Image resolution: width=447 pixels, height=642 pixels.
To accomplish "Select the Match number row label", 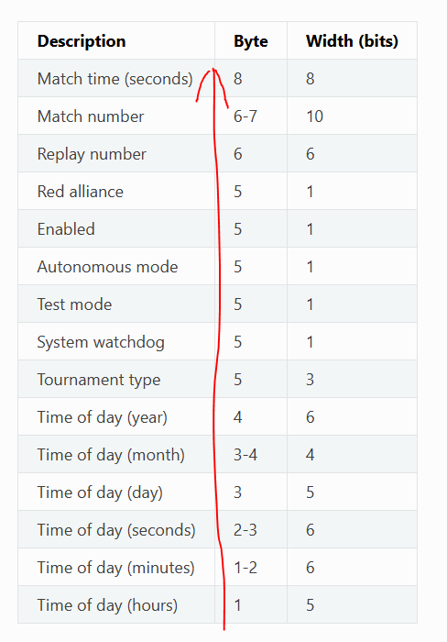I will 91,116.
